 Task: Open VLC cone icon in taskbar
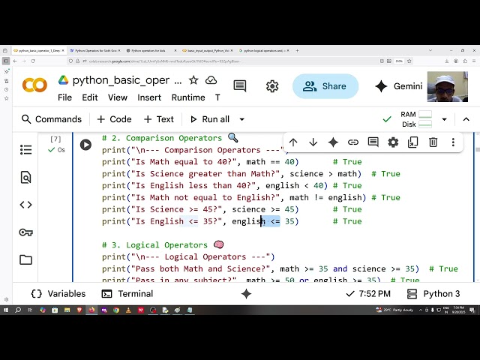coord(128,310)
